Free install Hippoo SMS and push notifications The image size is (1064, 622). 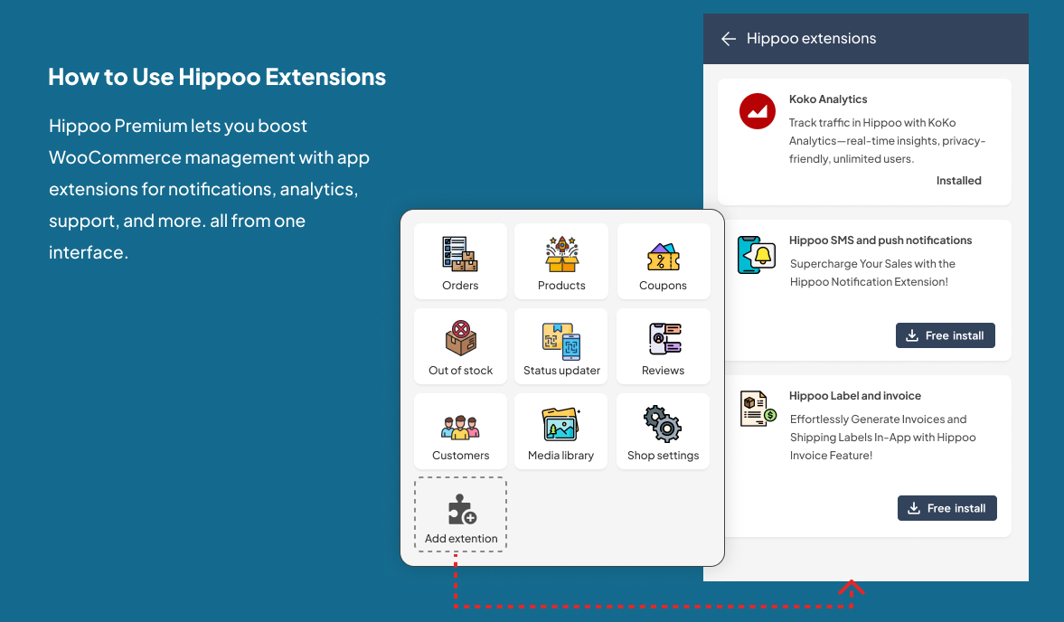coord(946,335)
